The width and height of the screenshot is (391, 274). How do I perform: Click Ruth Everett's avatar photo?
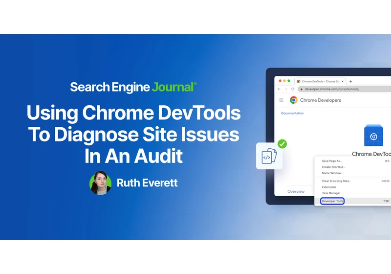coord(101,183)
